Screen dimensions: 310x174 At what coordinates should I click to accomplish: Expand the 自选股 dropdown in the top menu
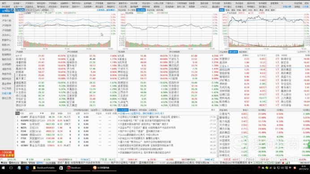(17, 4)
